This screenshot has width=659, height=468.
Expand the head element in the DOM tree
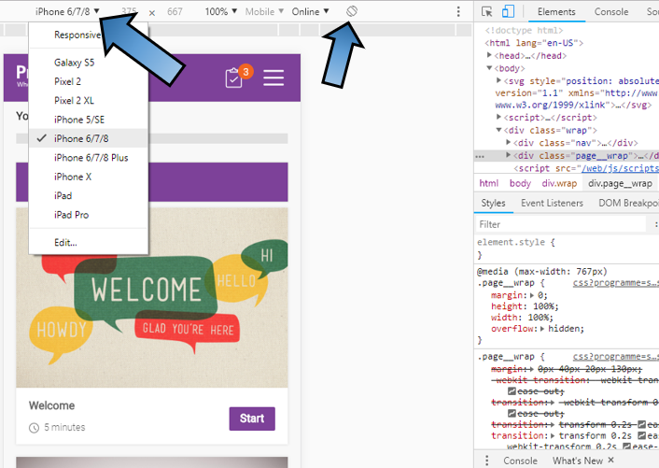(x=491, y=55)
